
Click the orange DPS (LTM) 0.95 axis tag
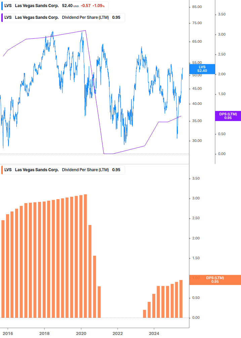[x=215, y=280]
